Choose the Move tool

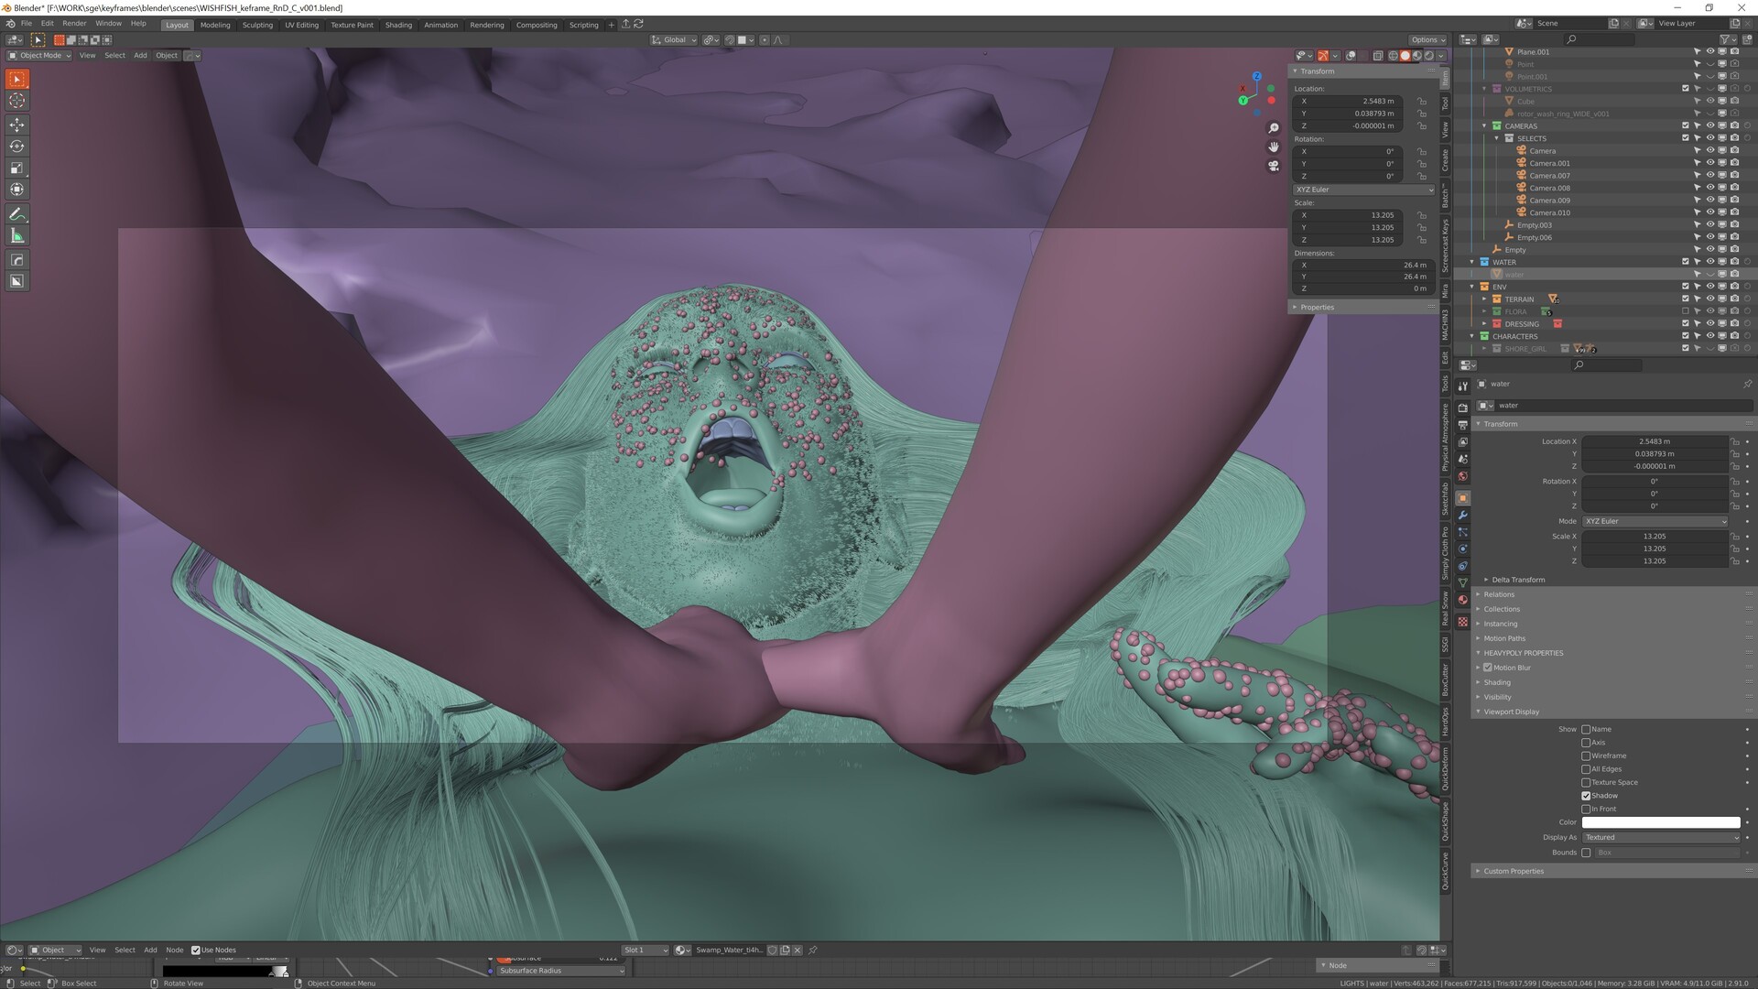pos(16,125)
